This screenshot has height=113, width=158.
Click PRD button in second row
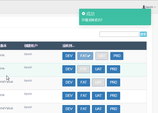click(x=114, y=69)
